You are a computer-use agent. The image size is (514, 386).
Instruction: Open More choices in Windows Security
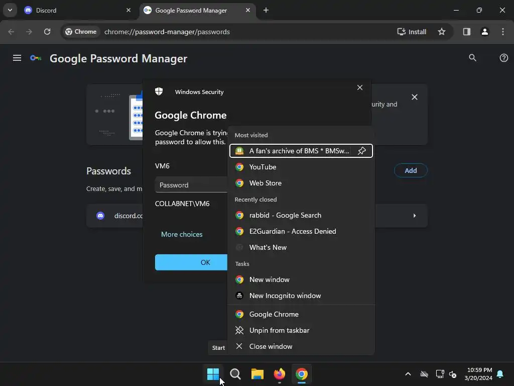(x=182, y=234)
